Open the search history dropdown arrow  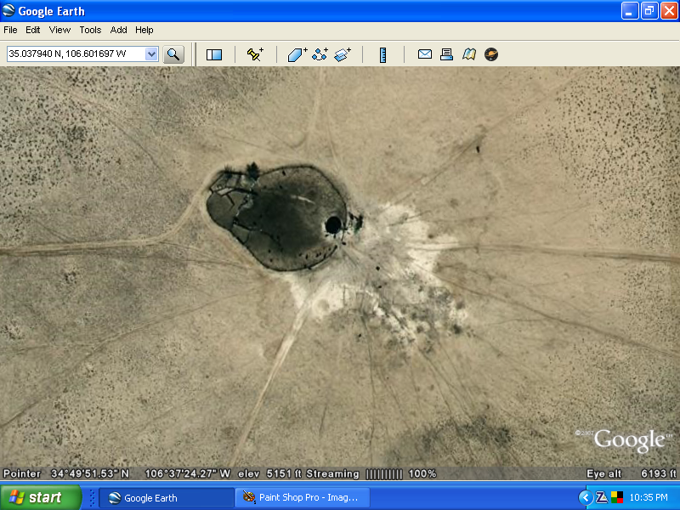(x=151, y=54)
